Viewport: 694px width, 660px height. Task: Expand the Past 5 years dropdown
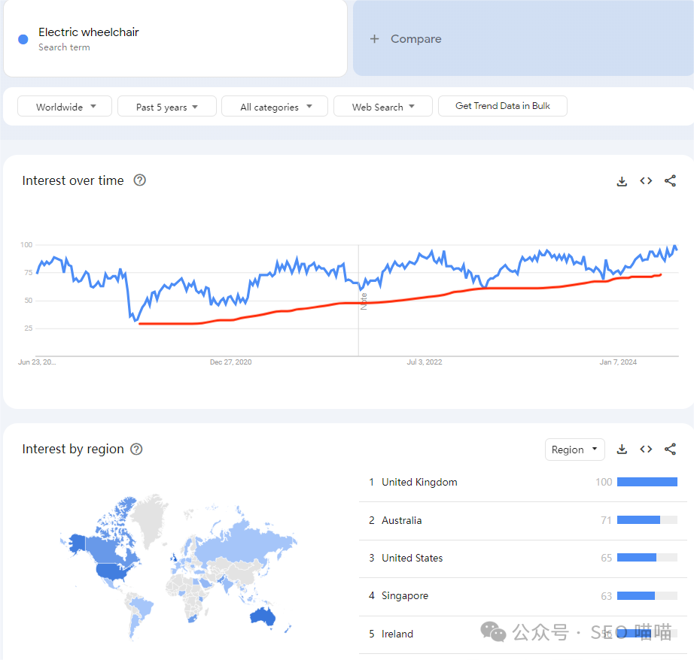166,107
